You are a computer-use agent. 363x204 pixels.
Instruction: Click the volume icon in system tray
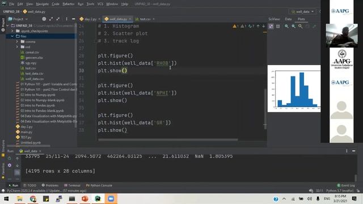tap(310, 199)
